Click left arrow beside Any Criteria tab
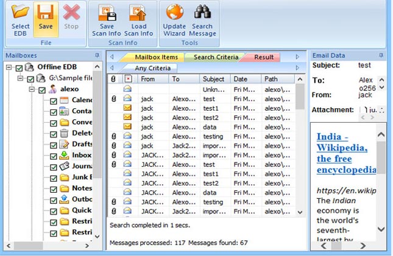Screen dimensions: 393x256 pos(112,68)
